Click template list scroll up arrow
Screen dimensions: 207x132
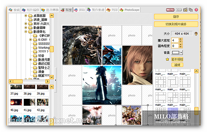pos(196,71)
